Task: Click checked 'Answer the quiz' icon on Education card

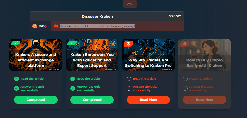Action: click(x=73, y=88)
